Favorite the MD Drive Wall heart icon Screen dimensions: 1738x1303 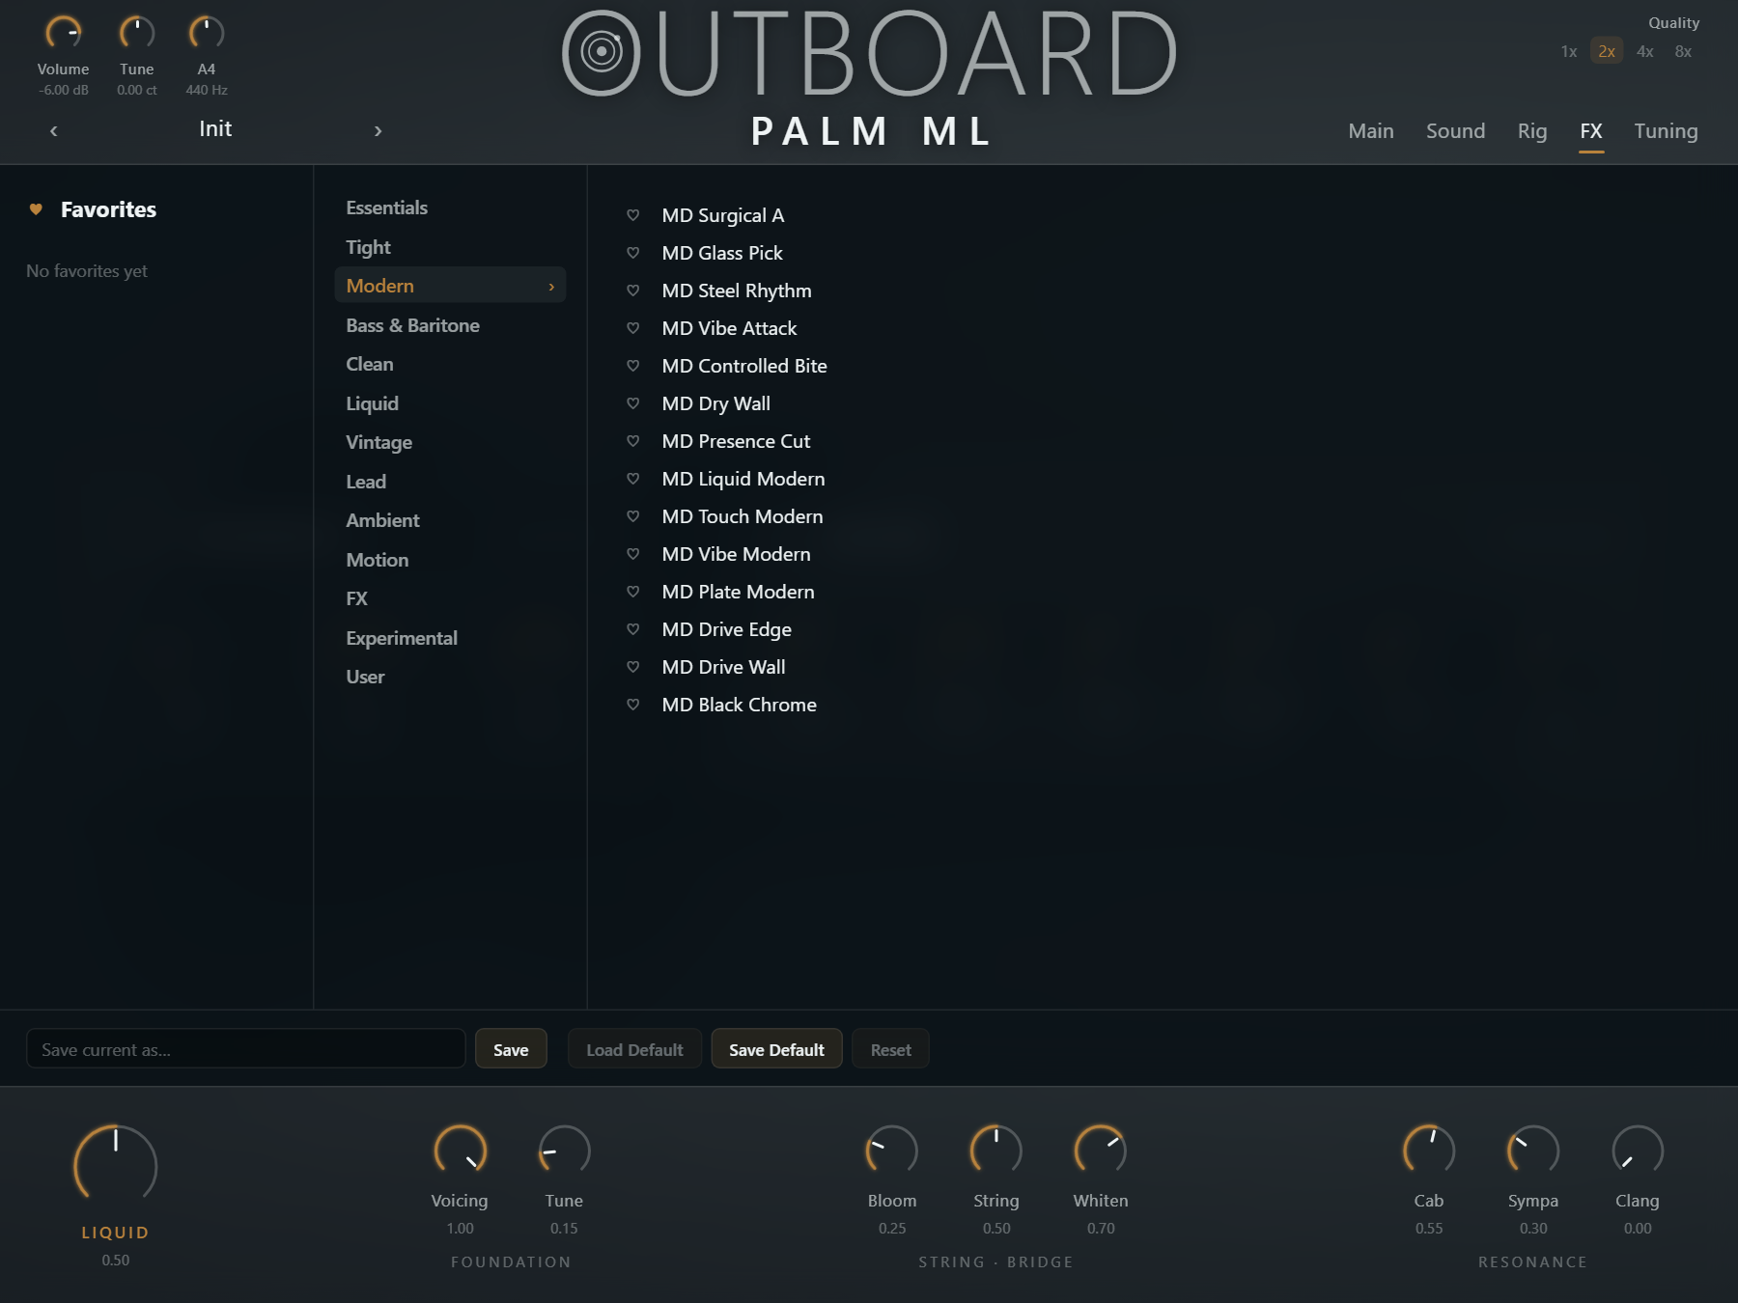pos(633,667)
